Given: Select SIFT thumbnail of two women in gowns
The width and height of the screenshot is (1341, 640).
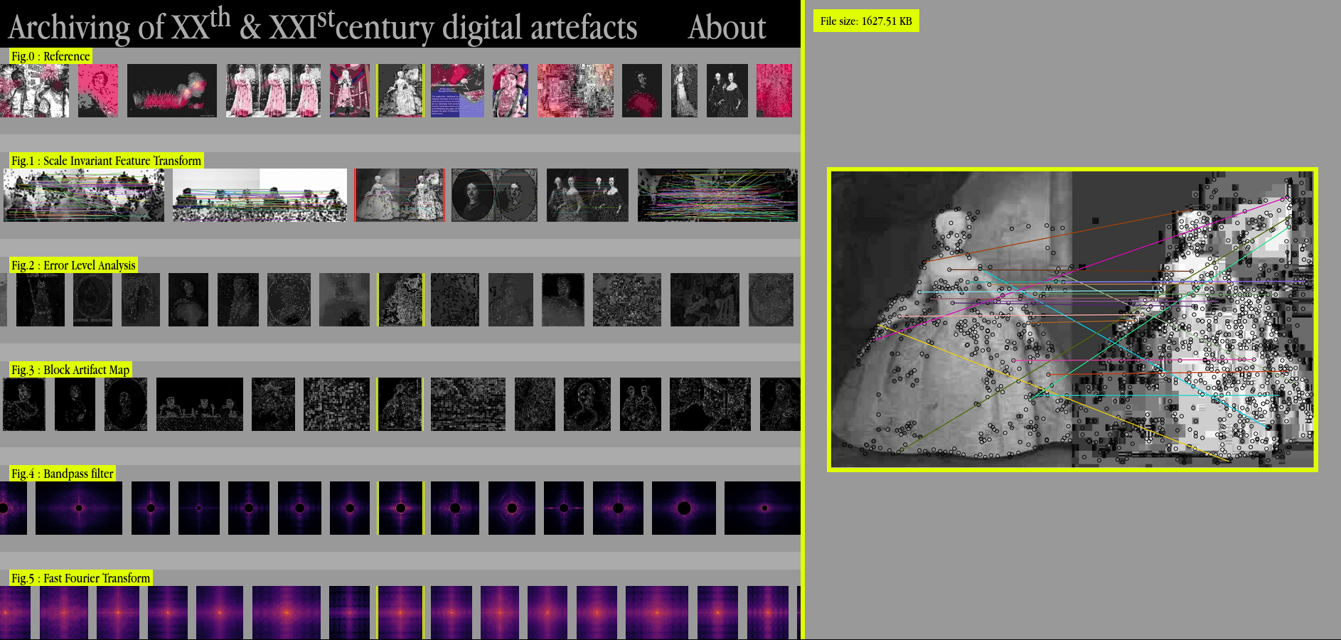Looking at the screenshot, I should coord(400,195).
